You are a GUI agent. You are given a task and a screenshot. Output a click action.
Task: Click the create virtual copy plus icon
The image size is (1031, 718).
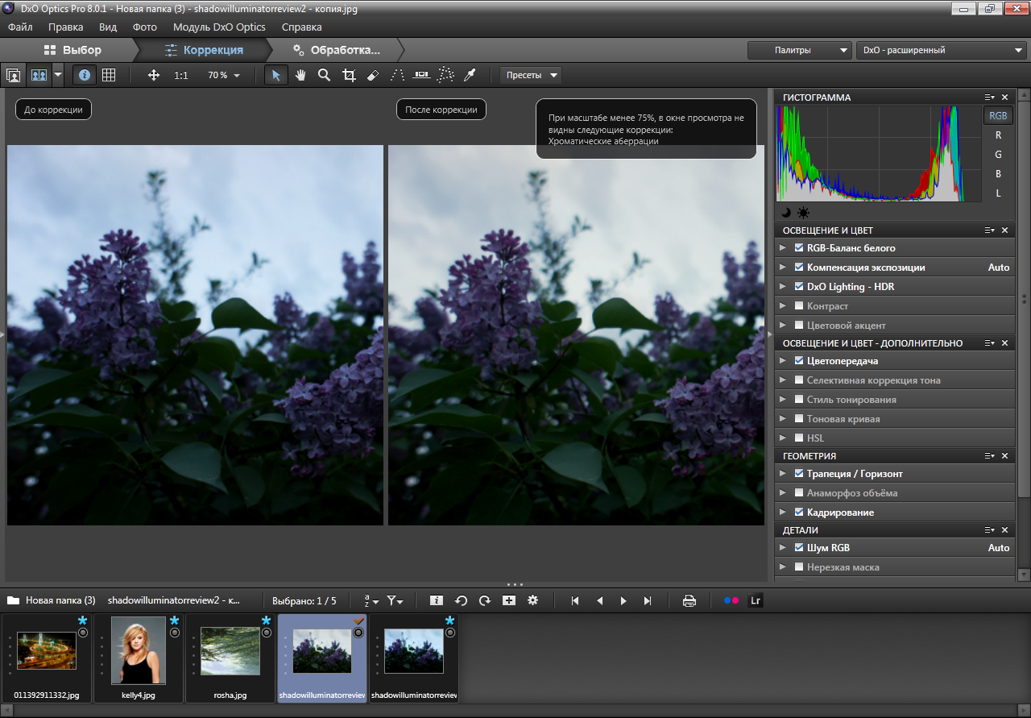click(509, 600)
